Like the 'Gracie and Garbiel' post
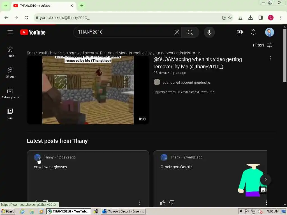287x215 pixels. [x=163, y=203]
